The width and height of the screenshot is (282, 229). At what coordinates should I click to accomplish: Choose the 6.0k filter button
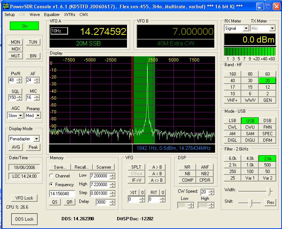233,158
